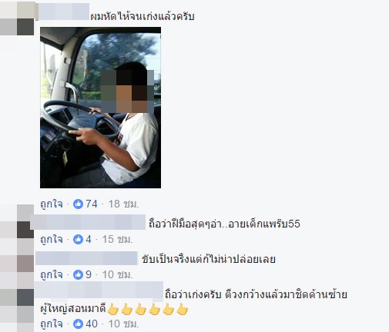Click the like icon showing 40 reactions
389x332 pixels.
point(78,324)
